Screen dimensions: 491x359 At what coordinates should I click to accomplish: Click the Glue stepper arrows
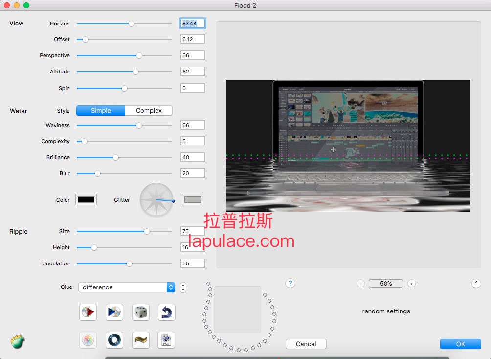tap(183, 287)
